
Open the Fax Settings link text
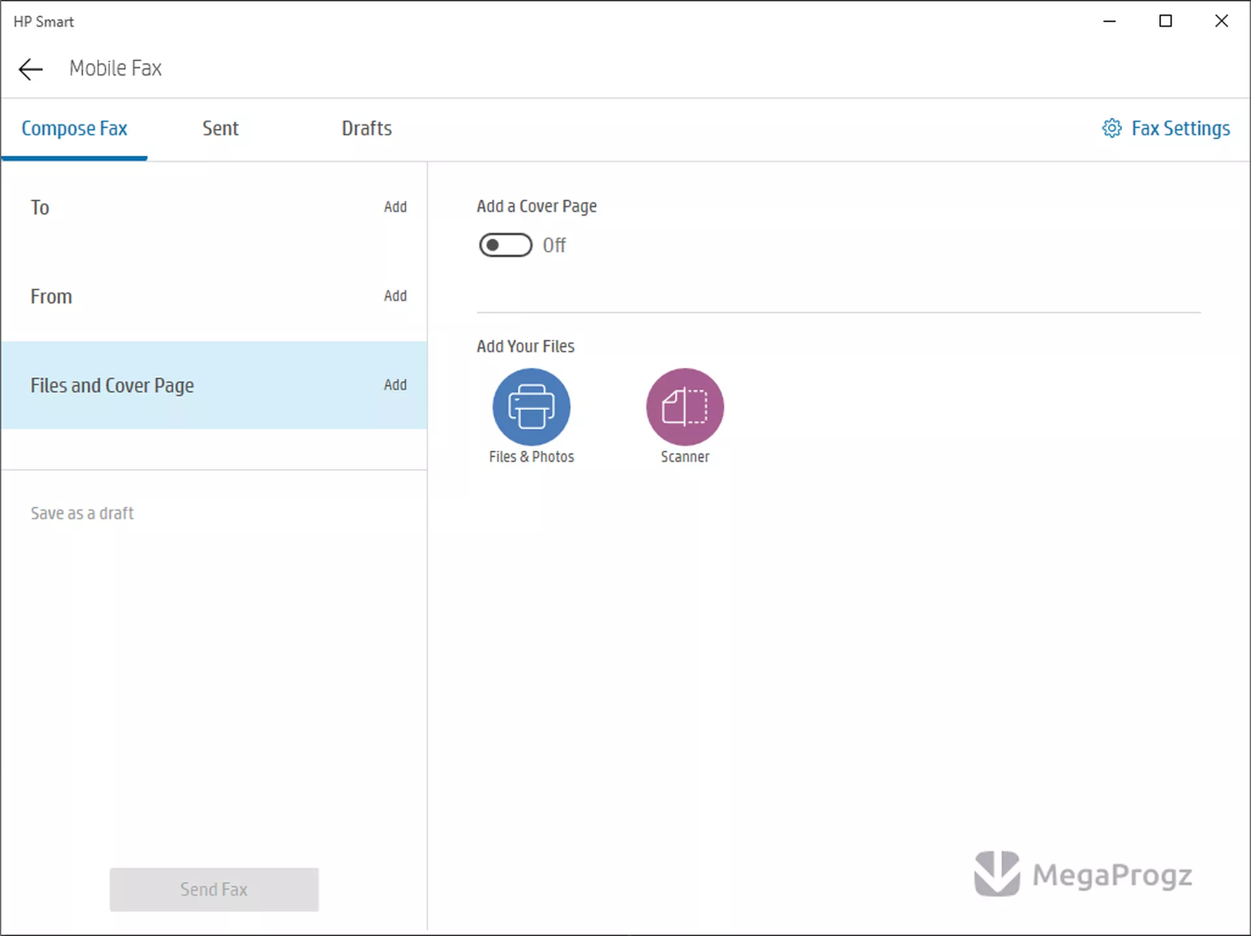pyautogui.click(x=1181, y=128)
